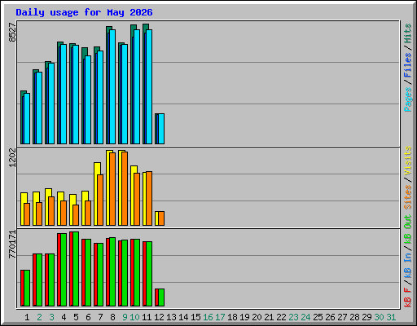Click day 17 on the date axis

coord(220,317)
